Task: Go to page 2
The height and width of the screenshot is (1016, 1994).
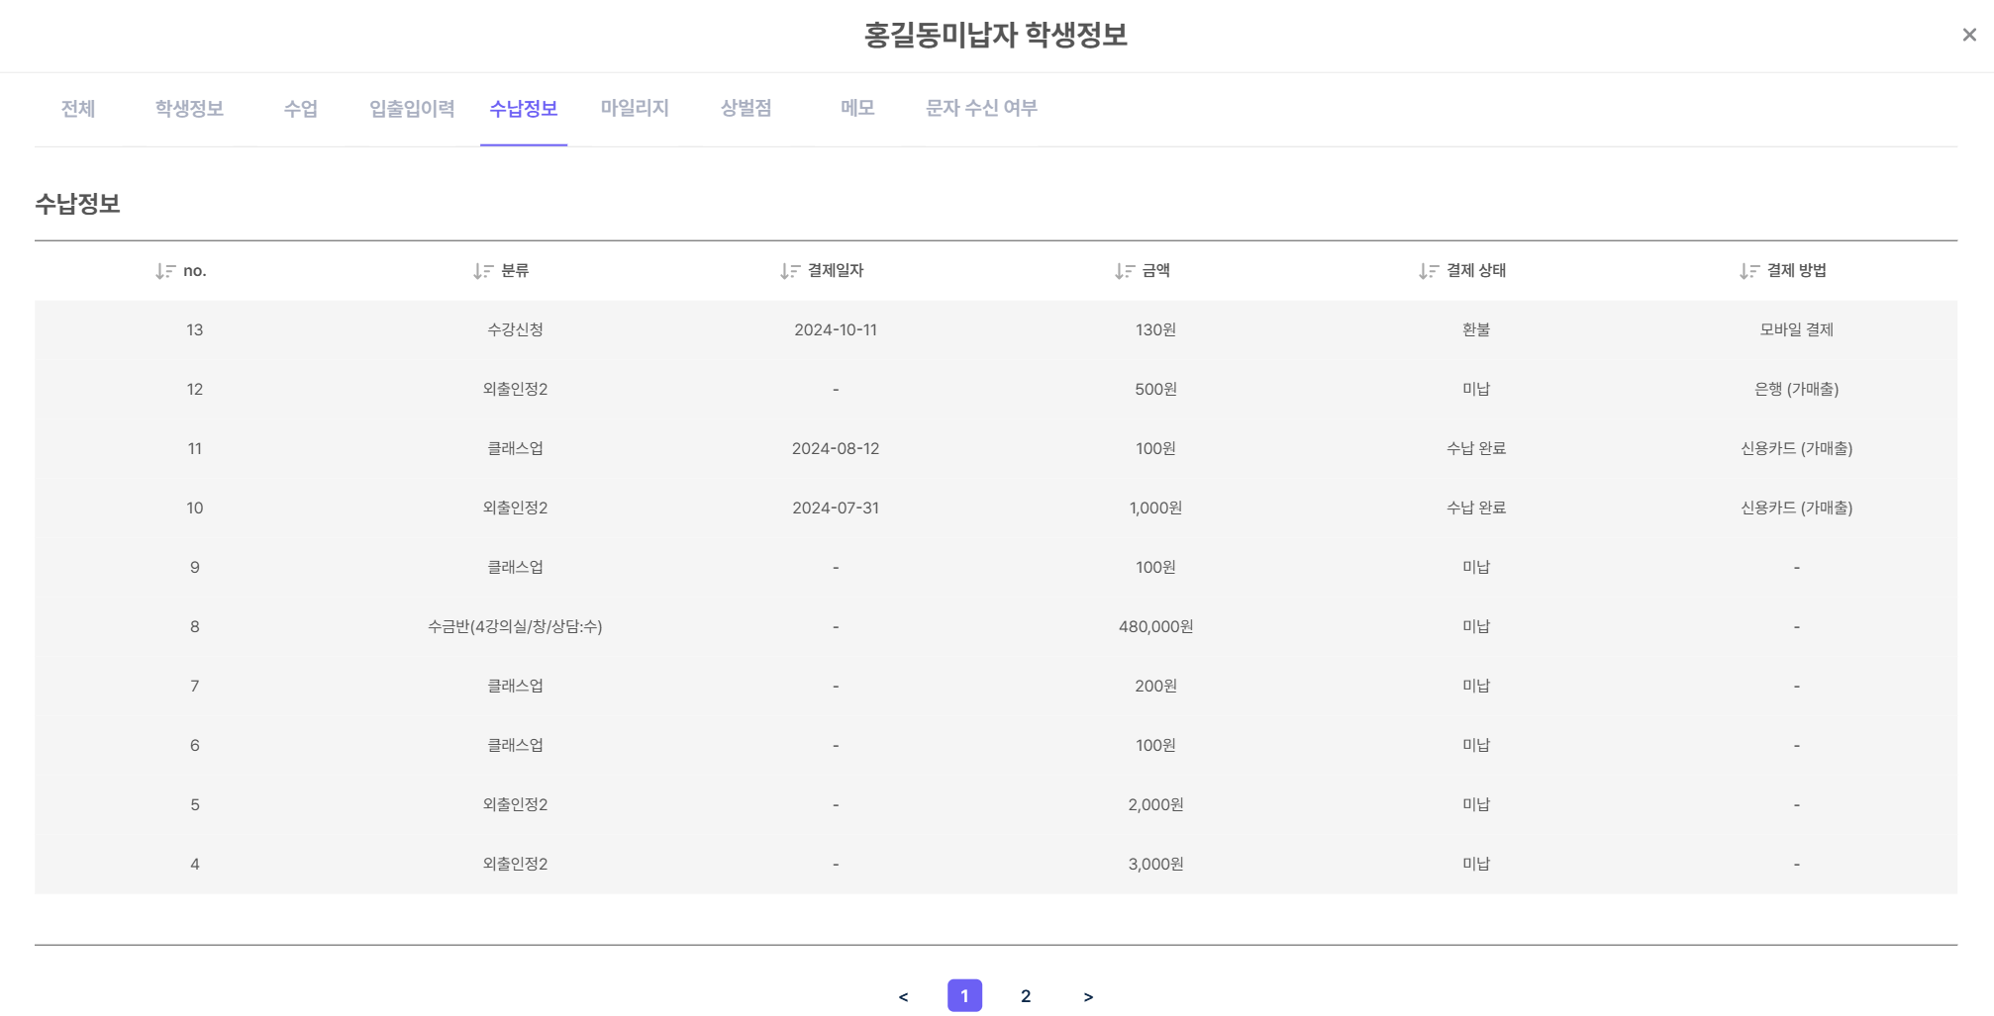Action: [x=1026, y=996]
